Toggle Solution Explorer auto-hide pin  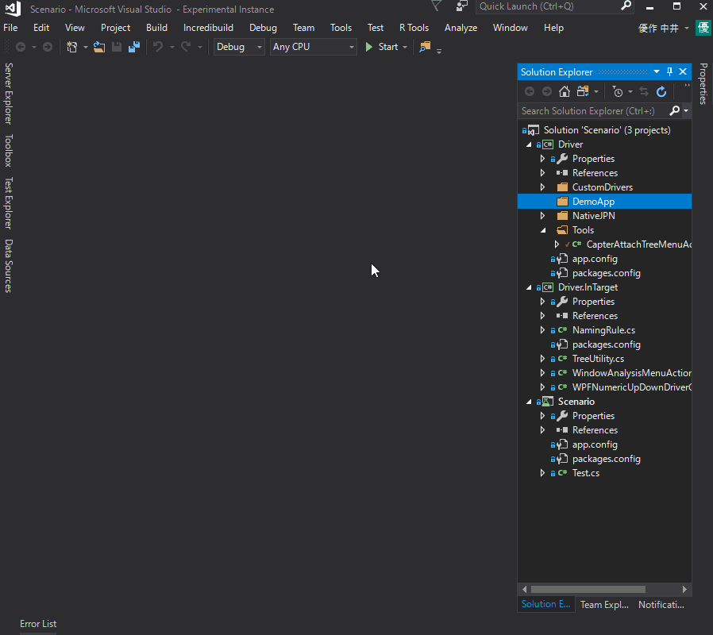tap(669, 71)
